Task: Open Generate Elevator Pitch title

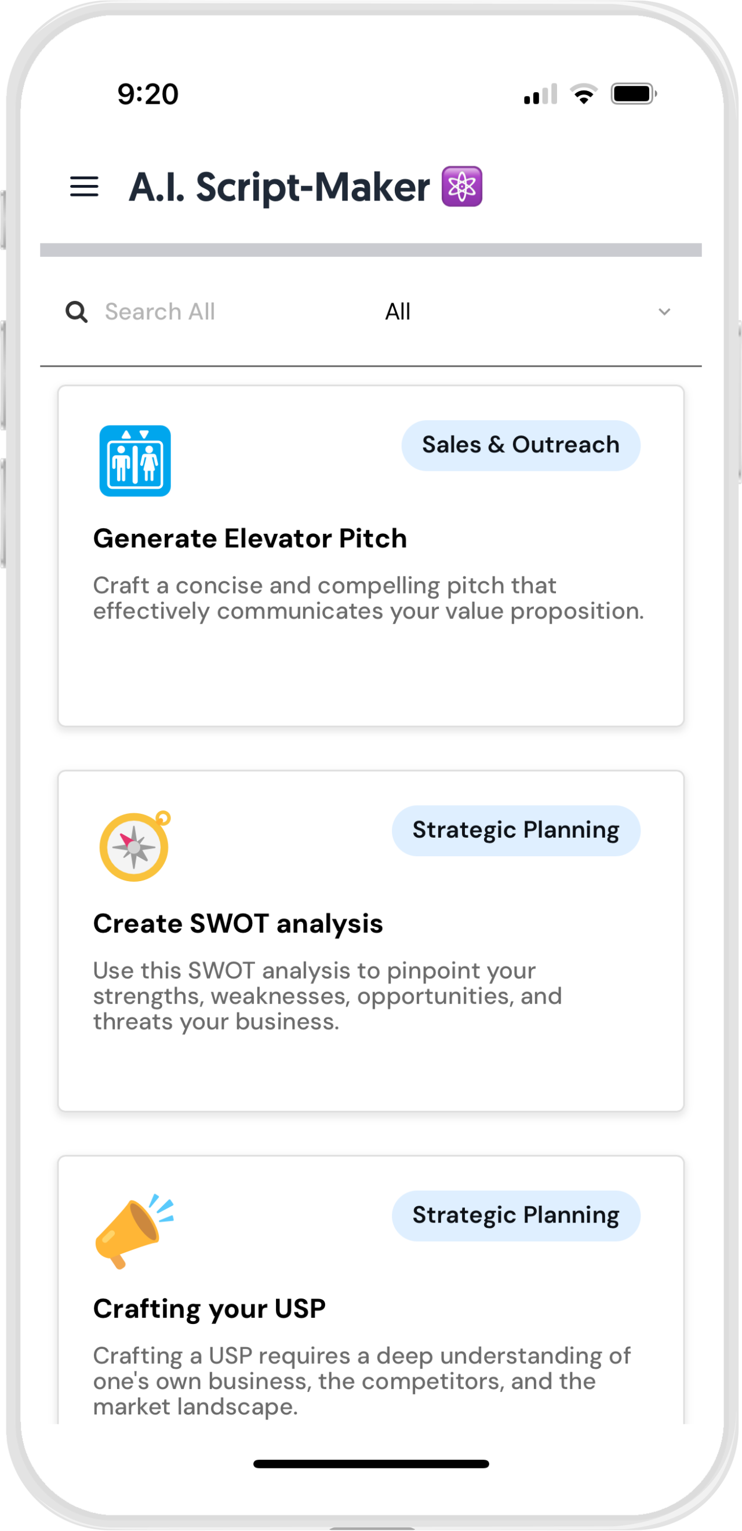Action: tap(250, 539)
